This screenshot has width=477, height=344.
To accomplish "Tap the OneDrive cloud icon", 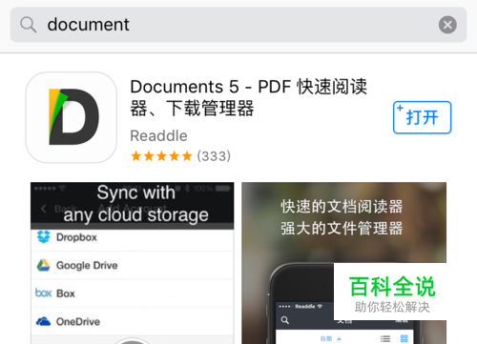I will click(x=43, y=321).
